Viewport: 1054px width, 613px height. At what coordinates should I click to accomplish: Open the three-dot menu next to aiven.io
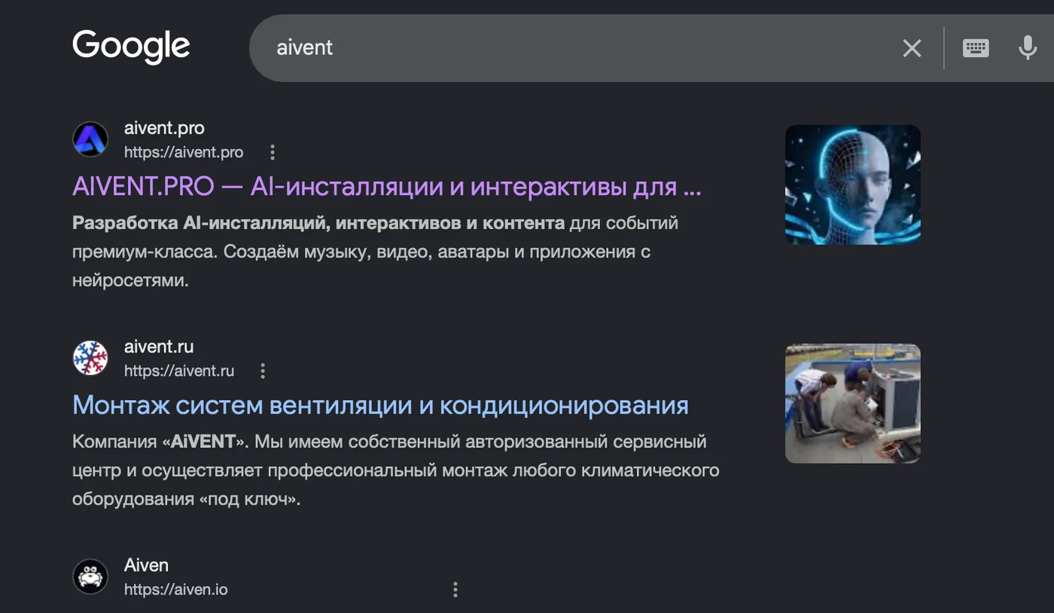click(455, 589)
